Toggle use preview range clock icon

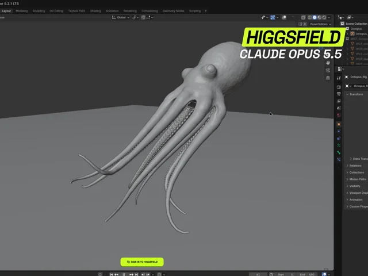click(271, 274)
